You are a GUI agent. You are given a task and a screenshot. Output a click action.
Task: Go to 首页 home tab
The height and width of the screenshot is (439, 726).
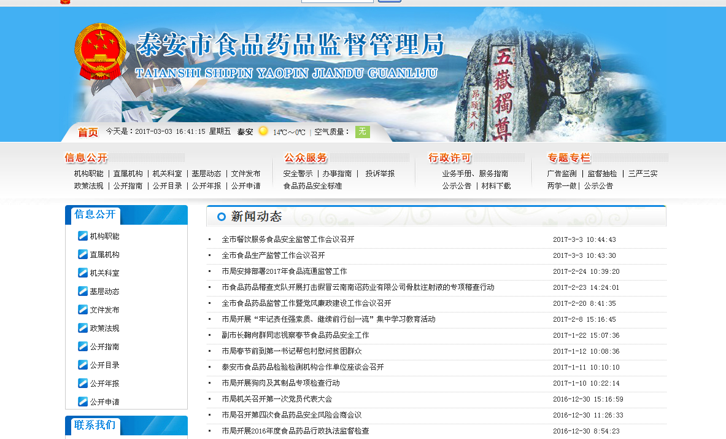pos(88,132)
